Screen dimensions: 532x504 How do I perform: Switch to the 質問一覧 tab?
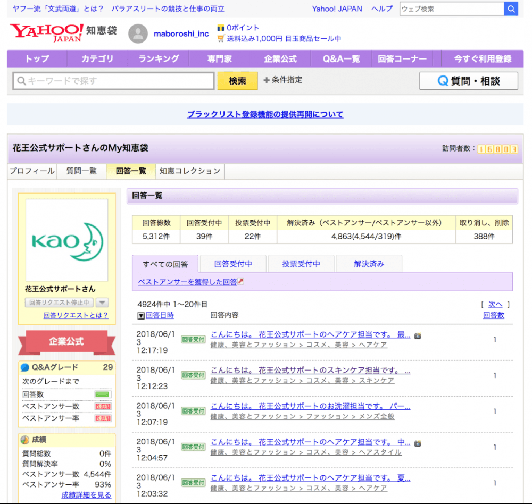(x=81, y=171)
